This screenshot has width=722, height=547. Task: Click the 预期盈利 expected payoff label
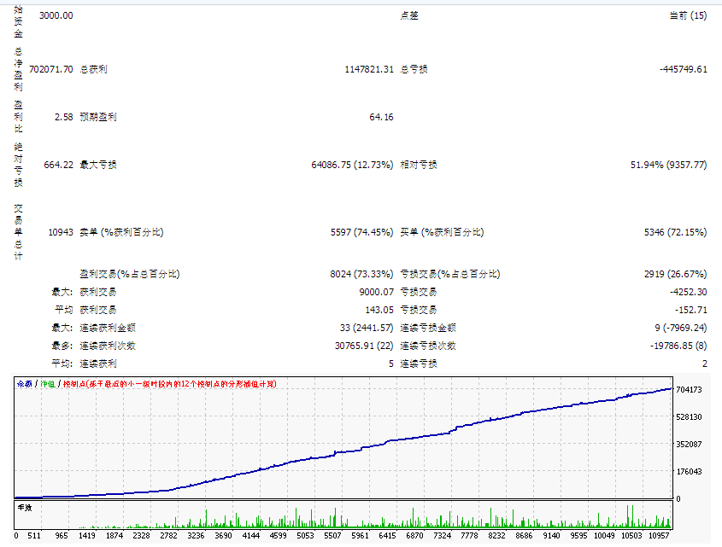tap(98, 117)
